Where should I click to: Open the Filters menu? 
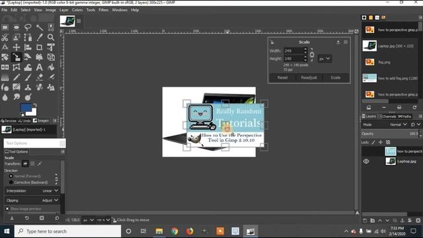103,10
